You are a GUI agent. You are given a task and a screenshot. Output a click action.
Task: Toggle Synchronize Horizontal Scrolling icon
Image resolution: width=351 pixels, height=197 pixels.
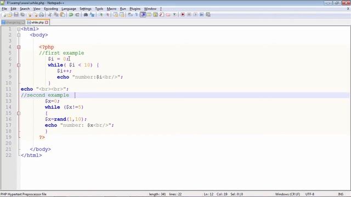(122, 15)
